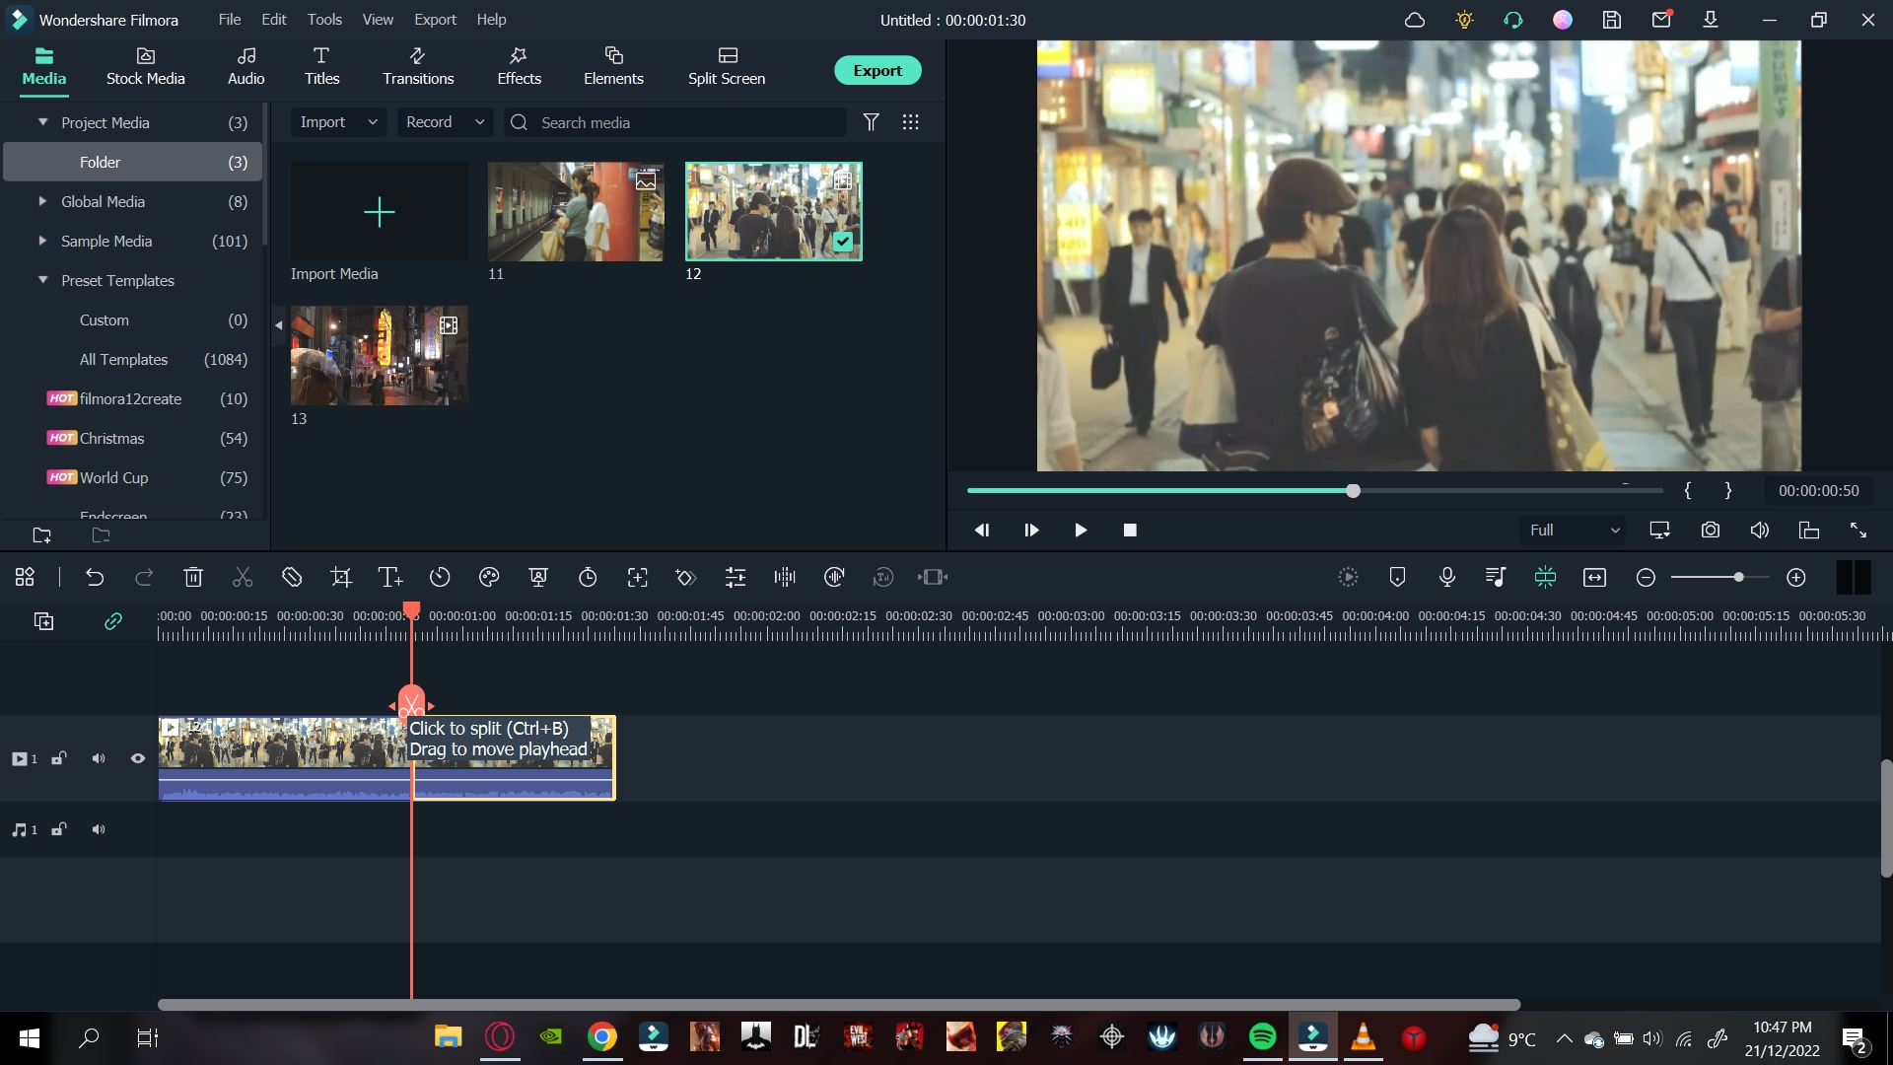Toggle visibility of video track
Viewport: 1893px width, 1065px height.
(x=136, y=758)
